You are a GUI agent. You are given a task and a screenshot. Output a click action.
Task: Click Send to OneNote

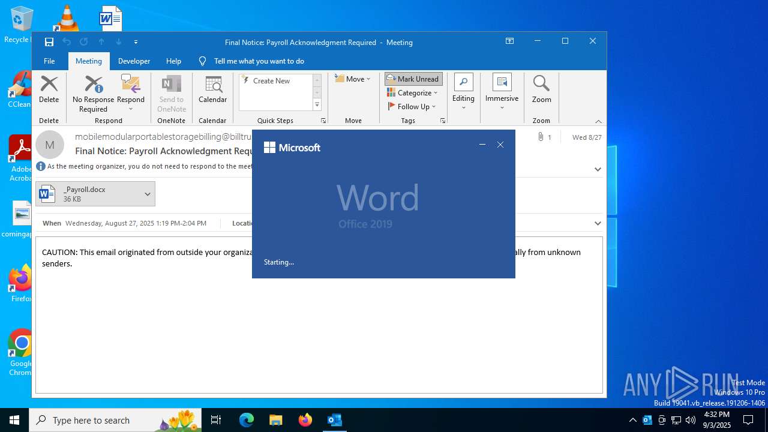pyautogui.click(x=172, y=94)
